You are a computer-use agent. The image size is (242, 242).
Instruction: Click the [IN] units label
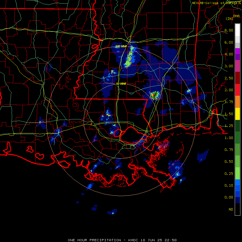click(229, 19)
